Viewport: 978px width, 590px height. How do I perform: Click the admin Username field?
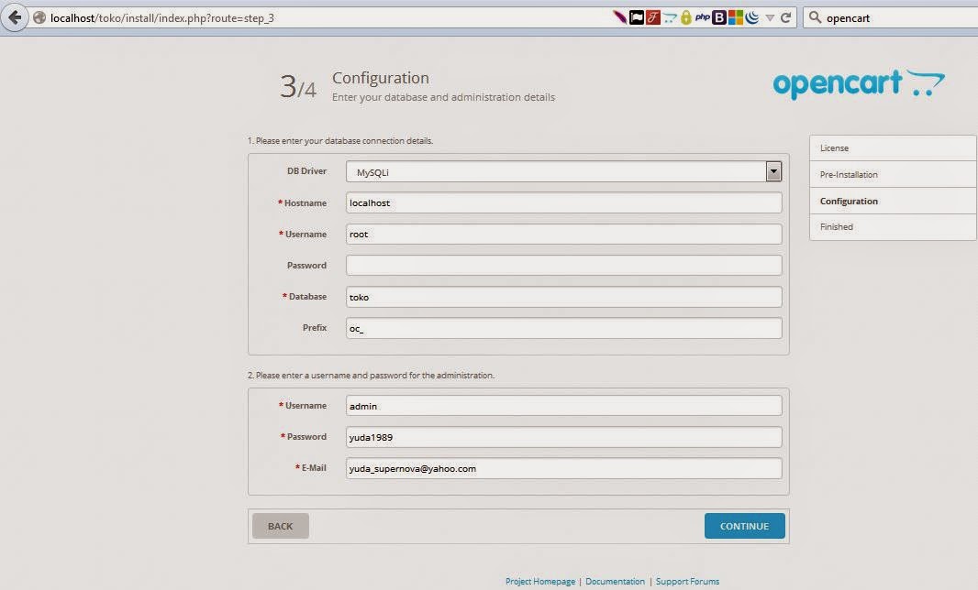[564, 406]
